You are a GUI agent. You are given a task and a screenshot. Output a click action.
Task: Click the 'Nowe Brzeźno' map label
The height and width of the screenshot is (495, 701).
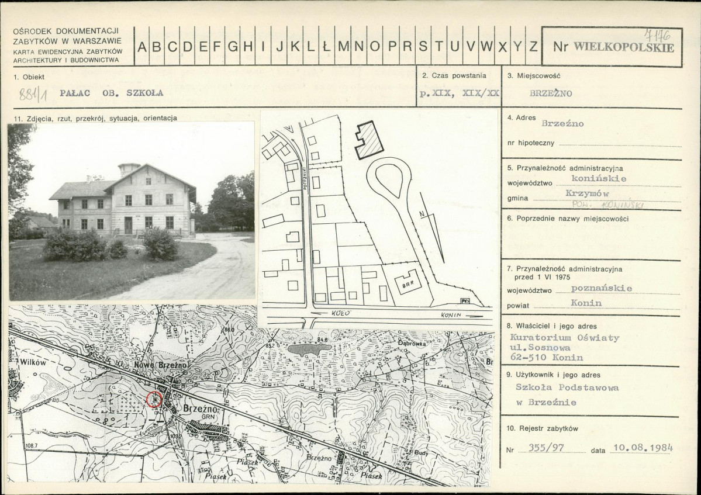pyautogui.click(x=161, y=366)
